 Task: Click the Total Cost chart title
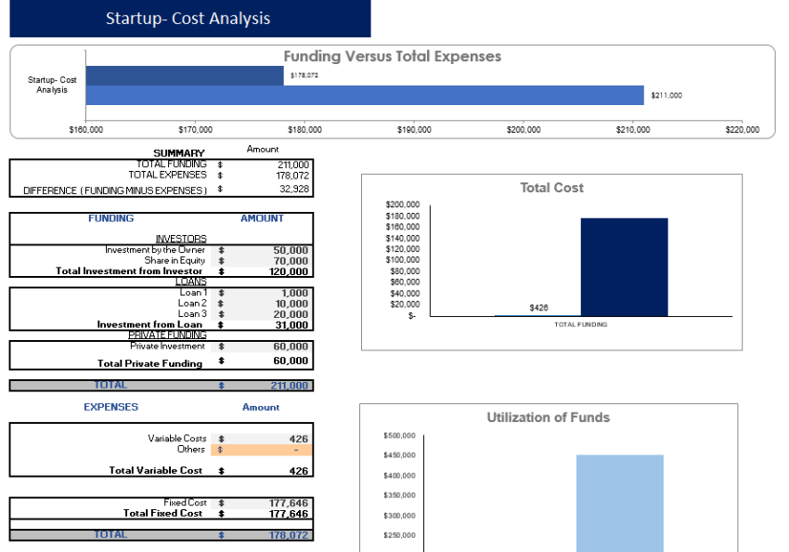click(551, 188)
